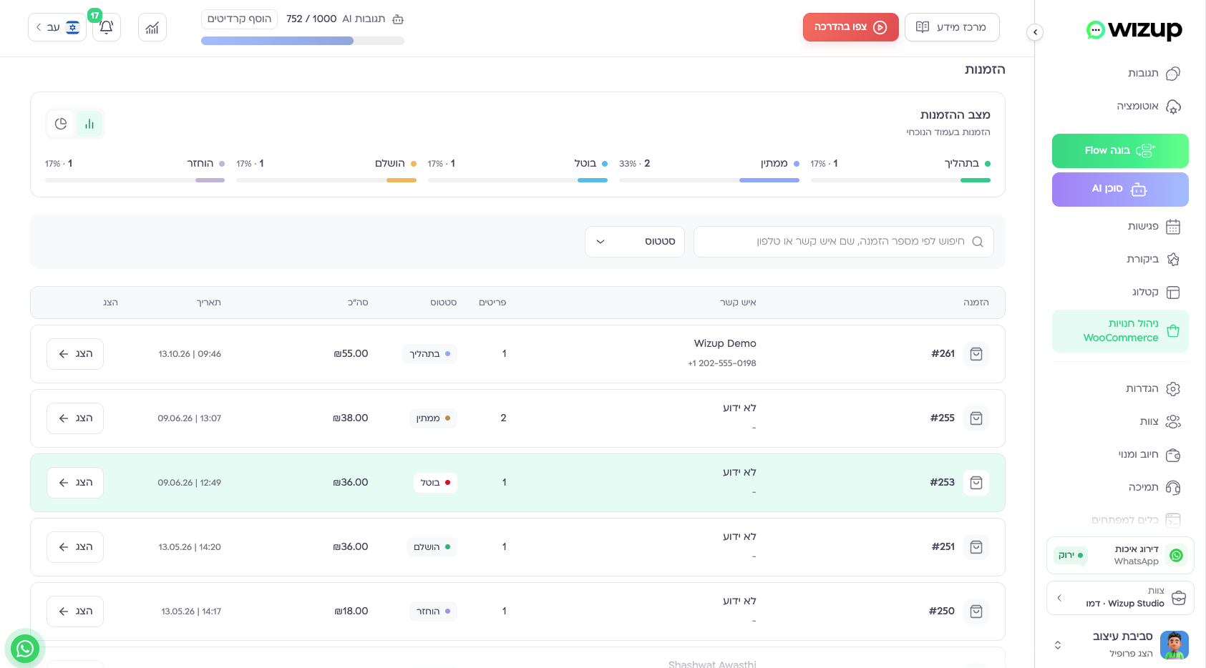Open the analytics chart icon in header
Image resolution: width=1206 pixels, height=668 pixels.
152,27
